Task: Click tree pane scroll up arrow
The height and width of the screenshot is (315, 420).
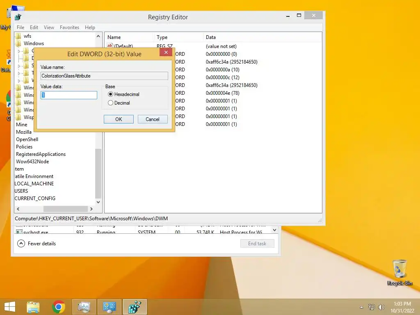Action: pos(98,36)
